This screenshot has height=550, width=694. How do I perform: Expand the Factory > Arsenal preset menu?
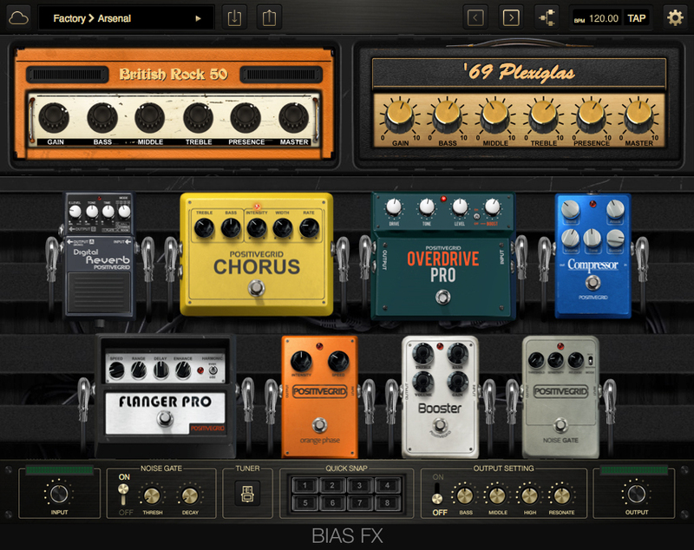127,18
